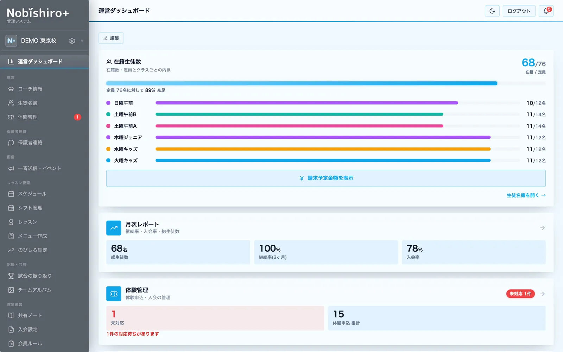Click the N+ school logo icon
The width and height of the screenshot is (563, 352).
11,40
